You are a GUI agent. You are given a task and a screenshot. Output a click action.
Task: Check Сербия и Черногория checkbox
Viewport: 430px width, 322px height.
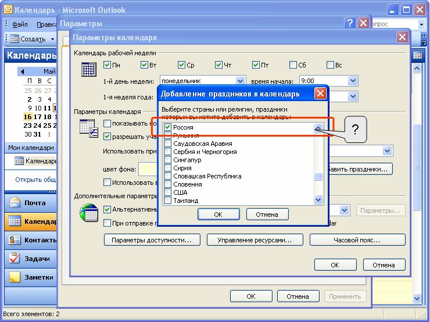point(167,151)
